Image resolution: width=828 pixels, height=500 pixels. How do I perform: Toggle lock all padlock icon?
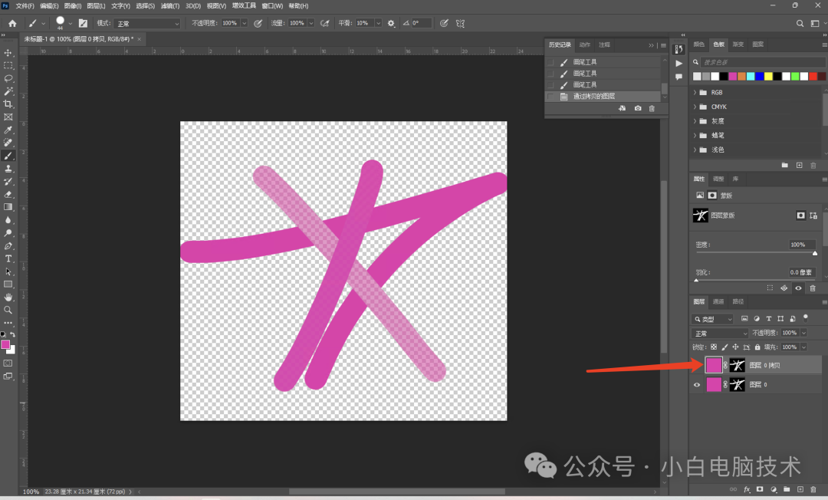(757, 347)
